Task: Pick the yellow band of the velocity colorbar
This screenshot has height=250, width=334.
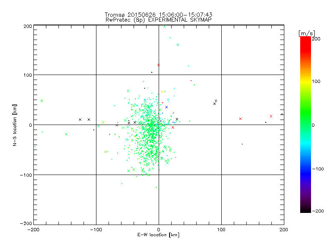Action: click(x=306, y=82)
